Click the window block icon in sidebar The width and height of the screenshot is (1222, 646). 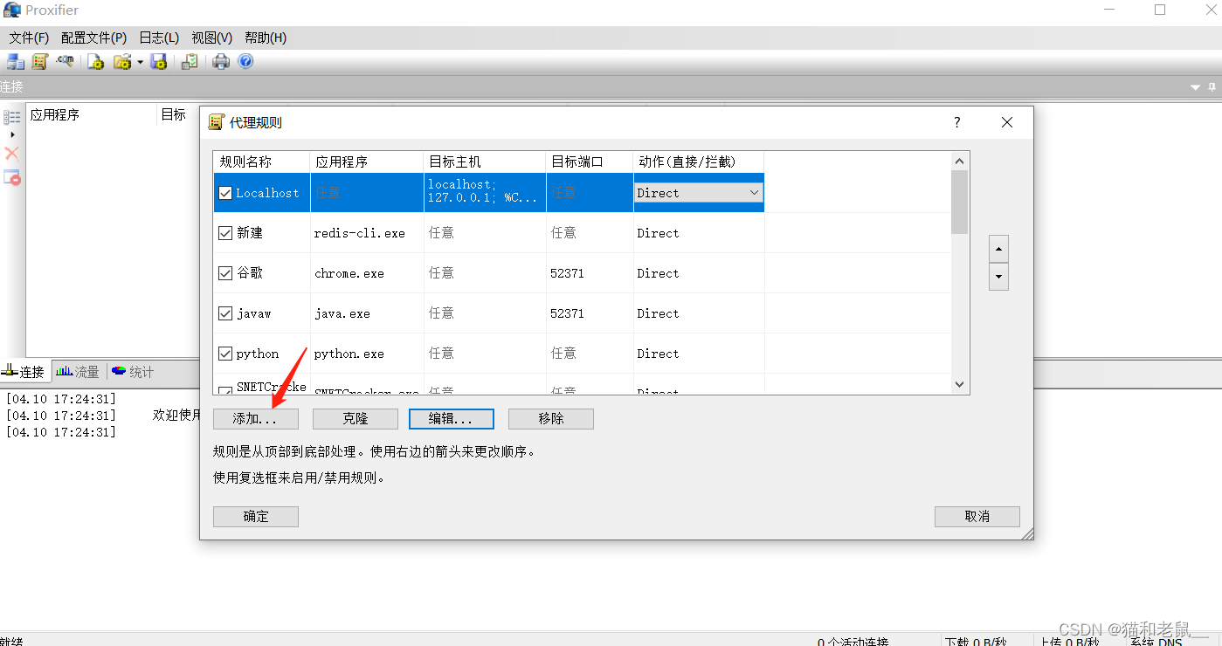[x=12, y=177]
